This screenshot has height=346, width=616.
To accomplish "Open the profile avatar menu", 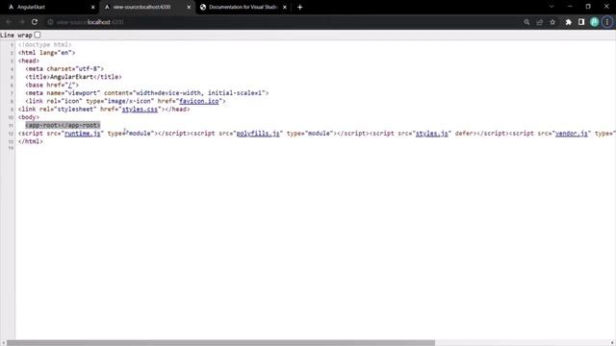I will (x=595, y=22).
